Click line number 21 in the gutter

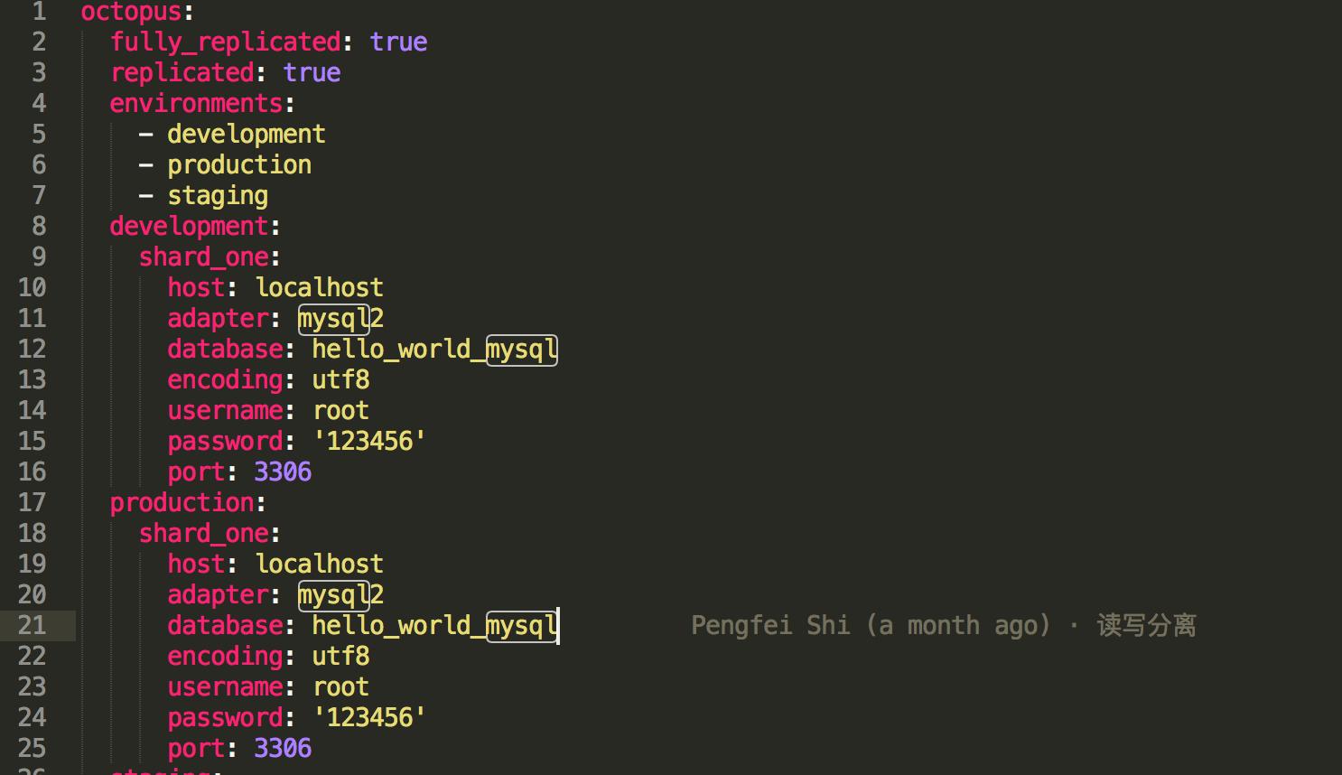[x=32, y=625]
